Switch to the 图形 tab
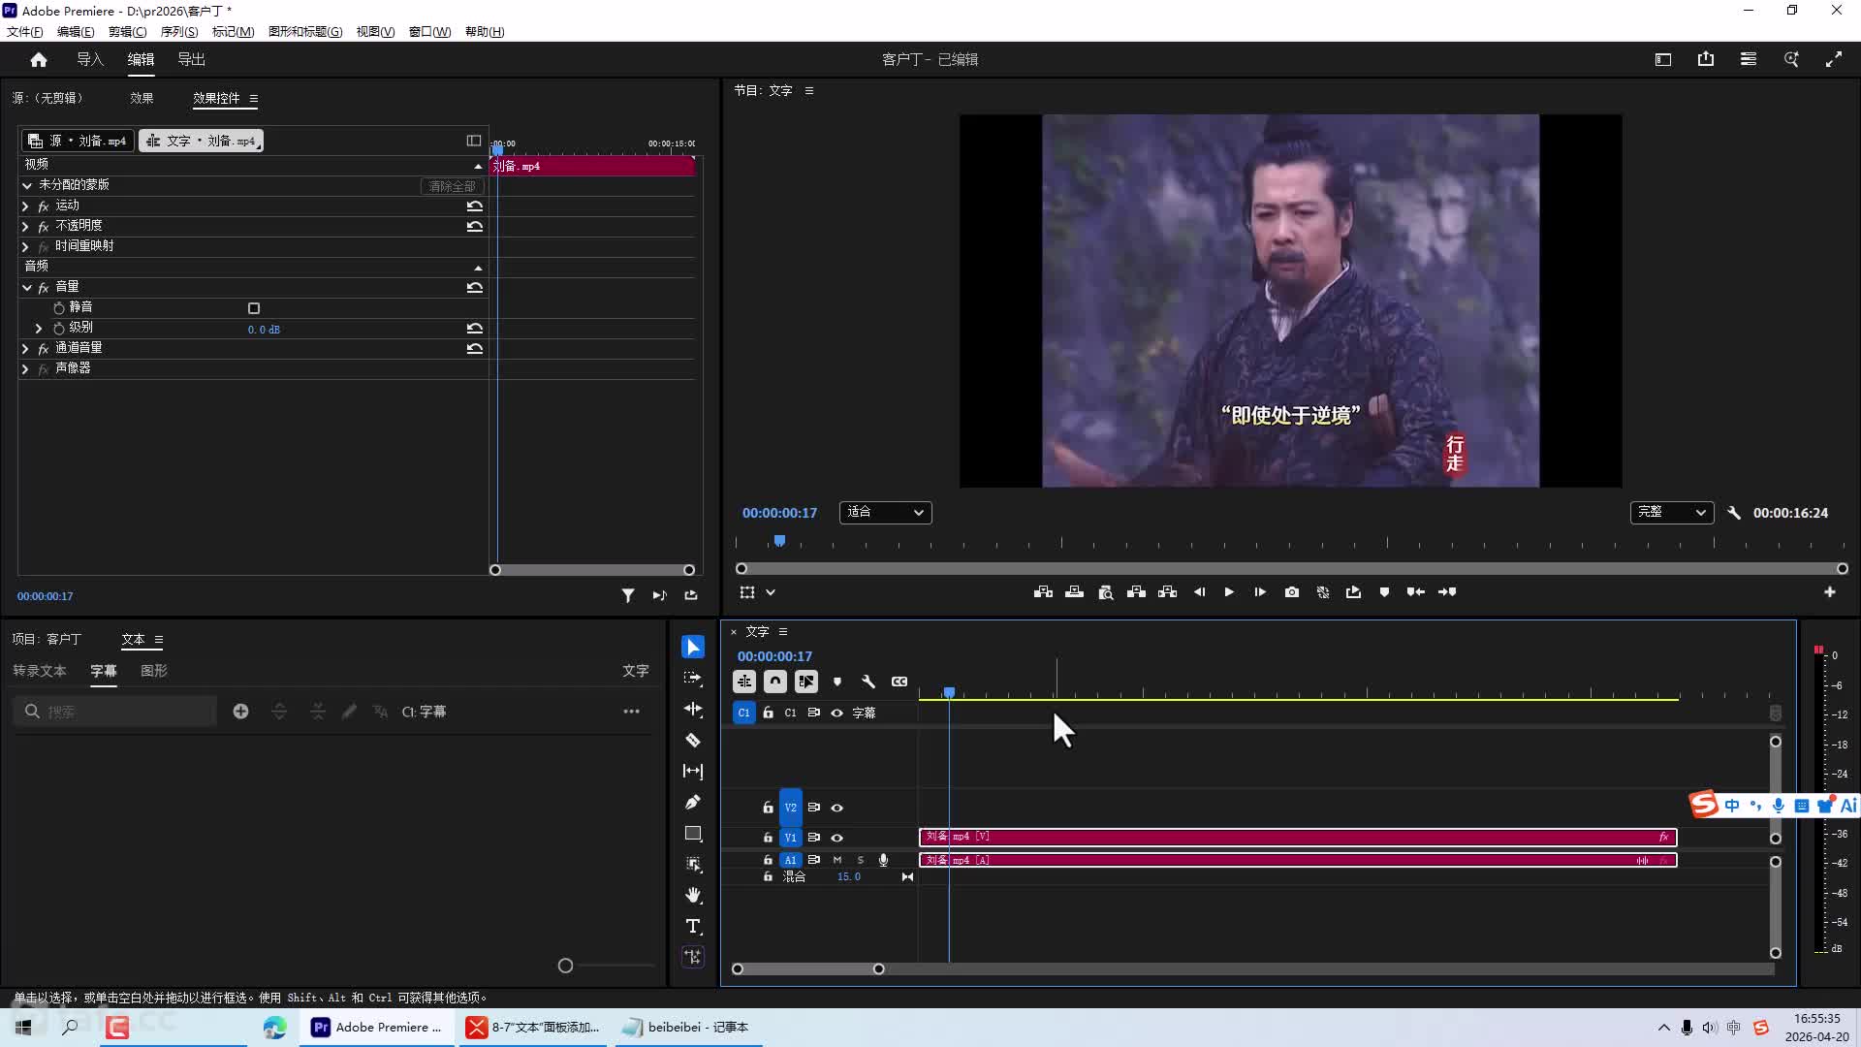This screenshot has height=1047, width=1861. 154,671
